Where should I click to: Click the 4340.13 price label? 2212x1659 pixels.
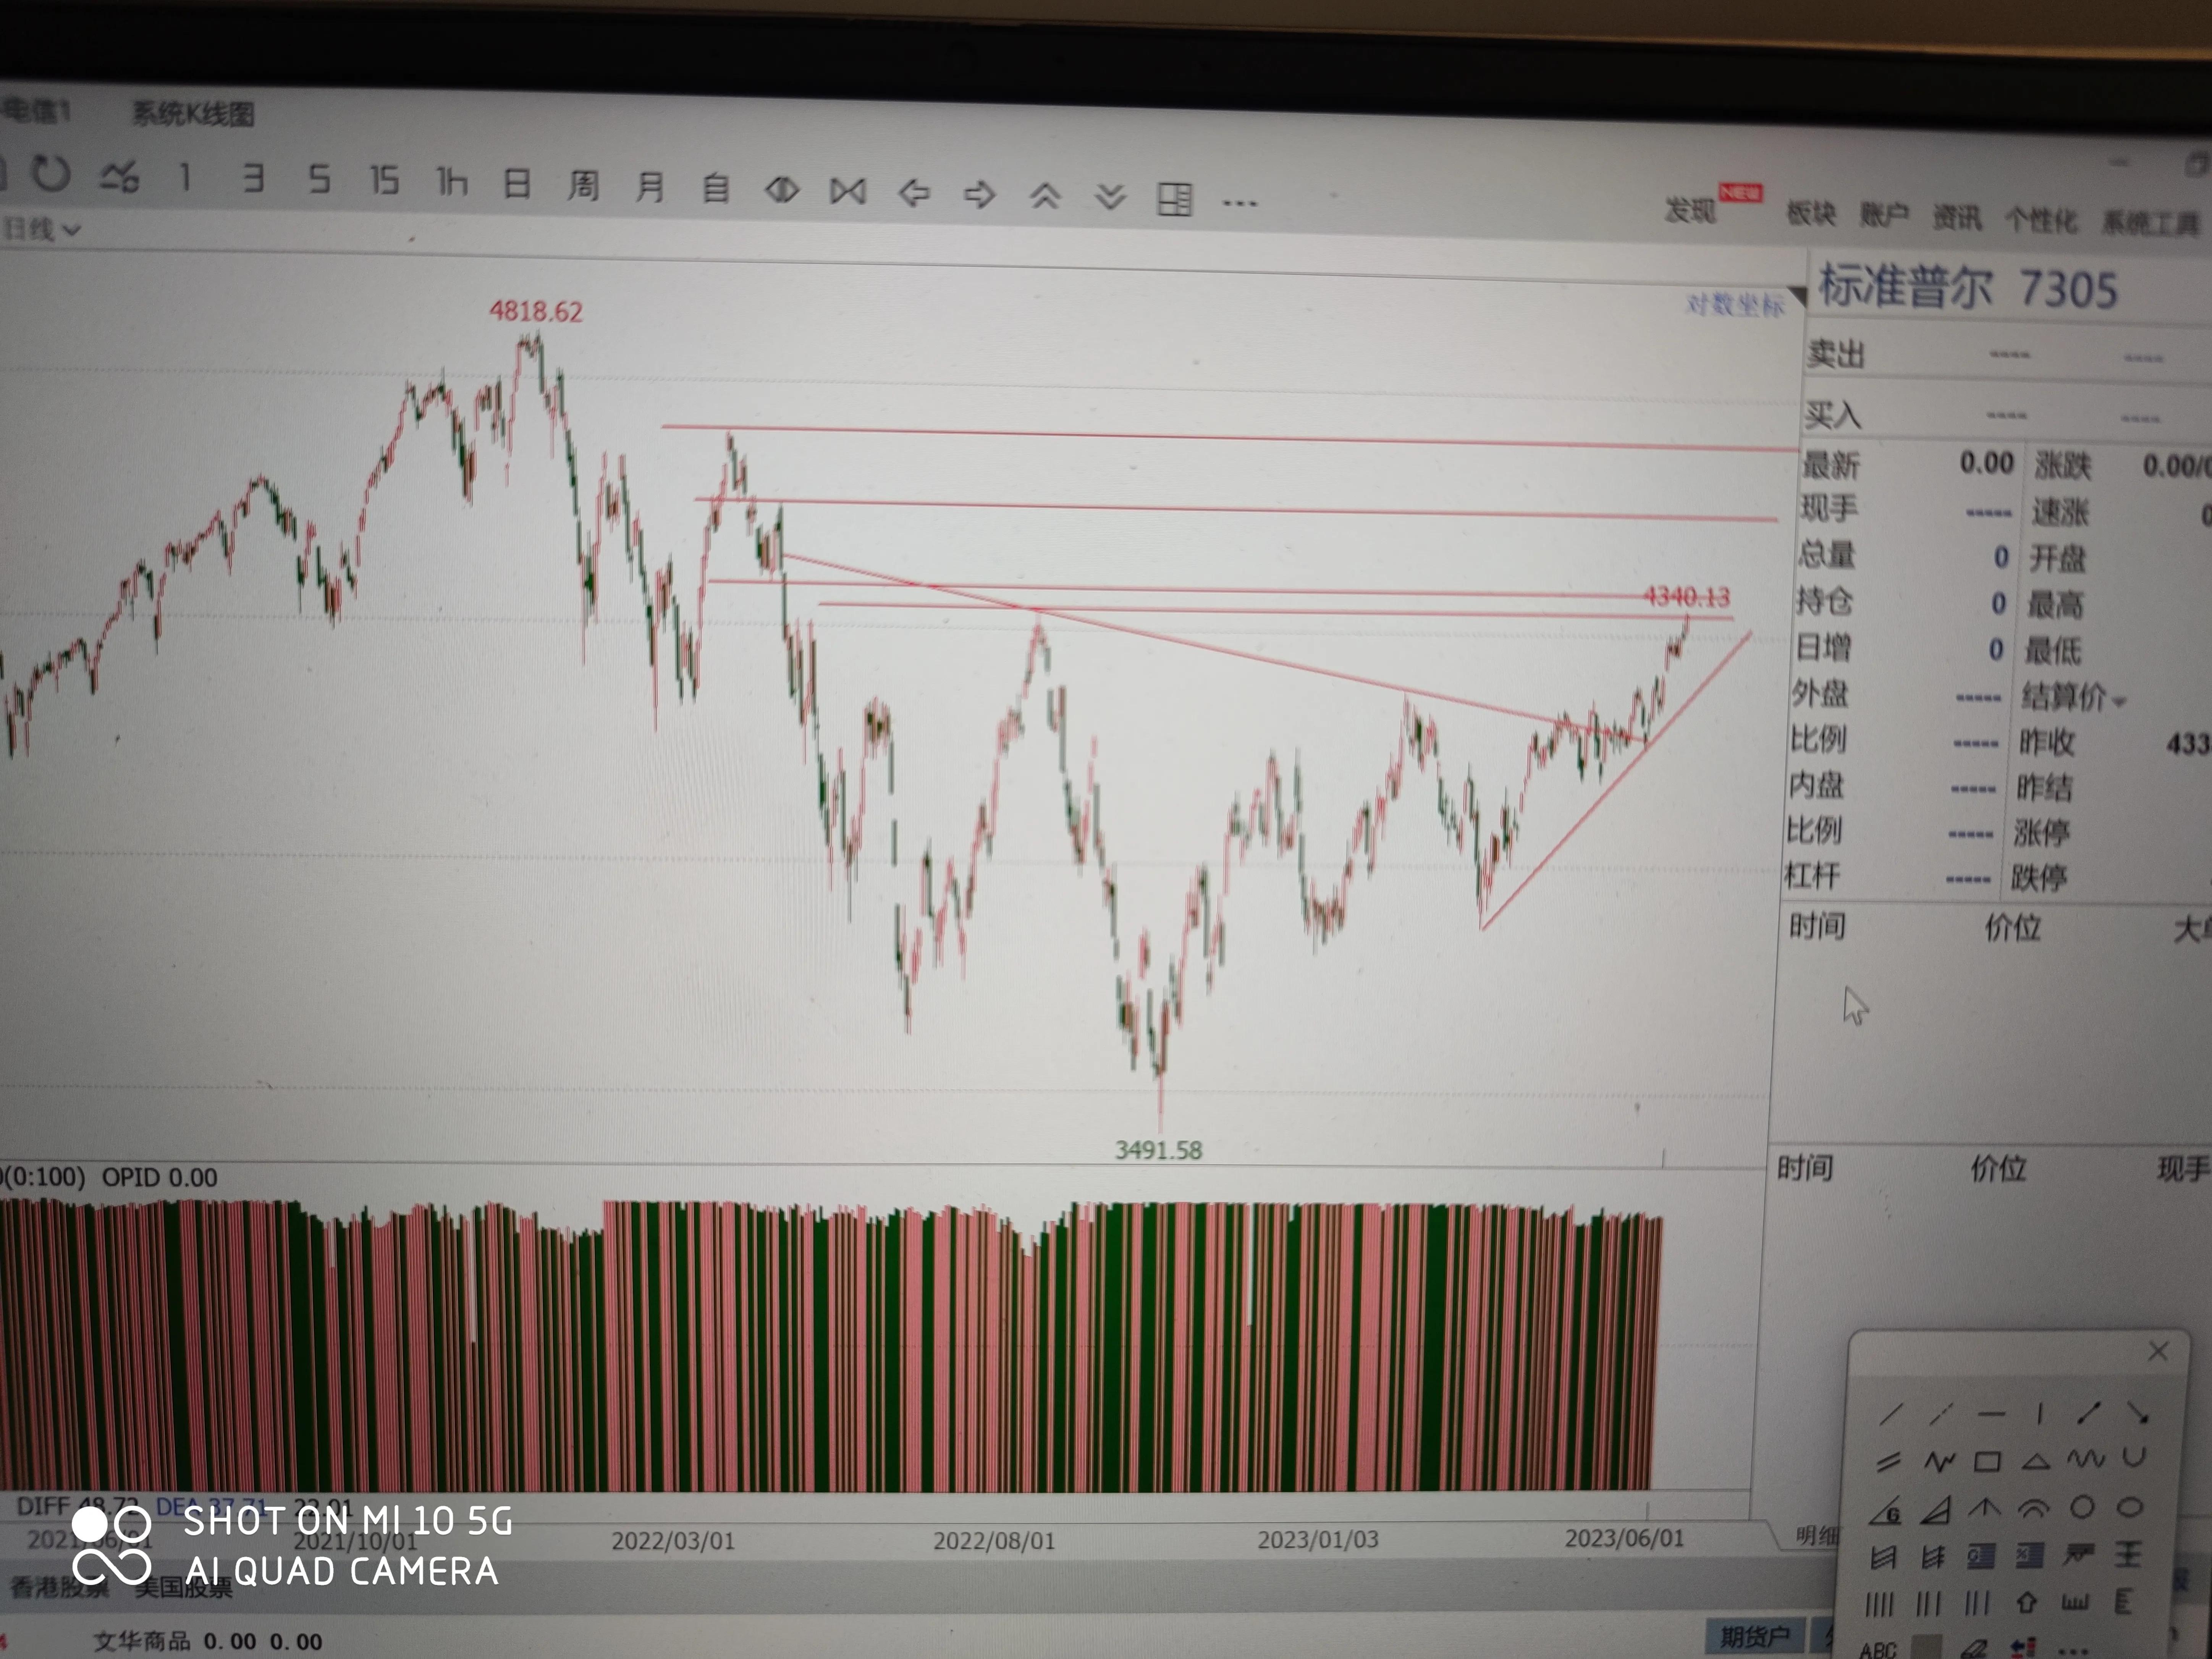point(1686,597)
